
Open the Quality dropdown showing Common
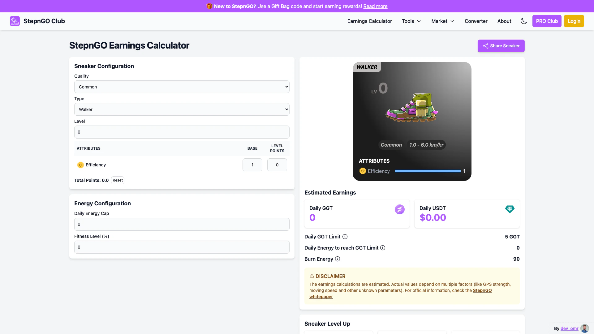coord(182,87)
